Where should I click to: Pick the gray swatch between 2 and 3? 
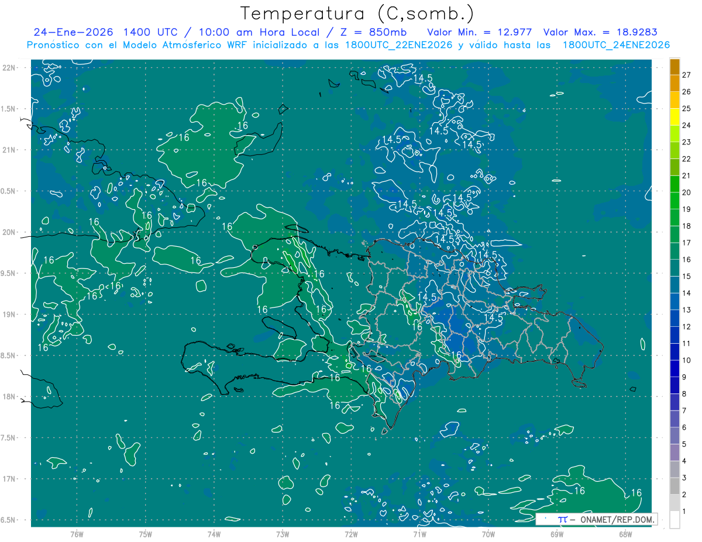(x=675, y=486)
